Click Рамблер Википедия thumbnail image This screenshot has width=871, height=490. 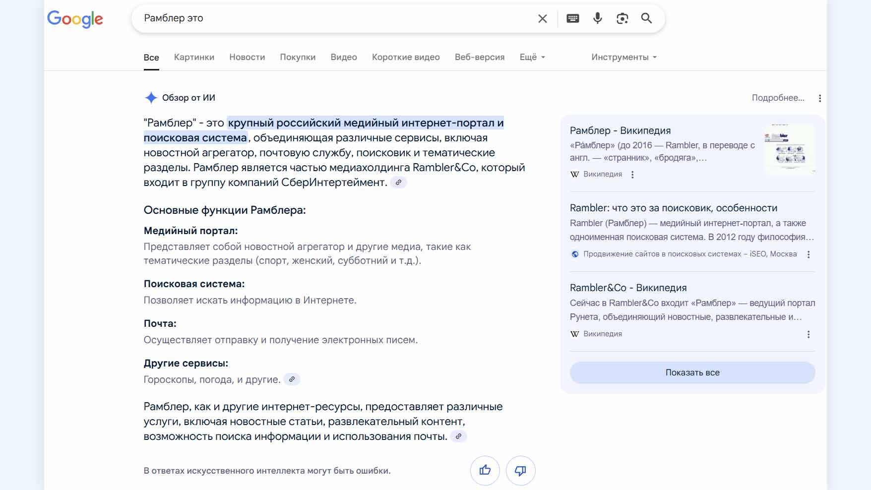pos(790,149)
